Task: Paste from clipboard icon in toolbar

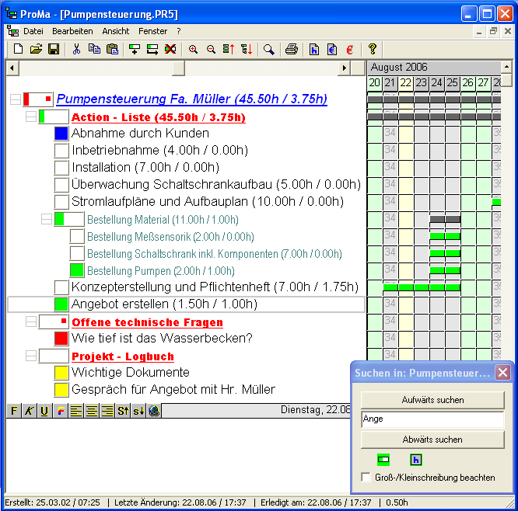Action: (x=112, y=49)
